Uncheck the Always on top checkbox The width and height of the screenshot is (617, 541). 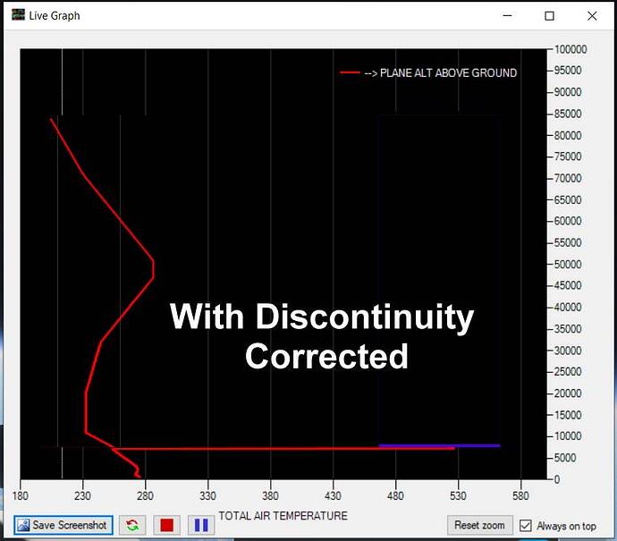[x=526, y=526]
